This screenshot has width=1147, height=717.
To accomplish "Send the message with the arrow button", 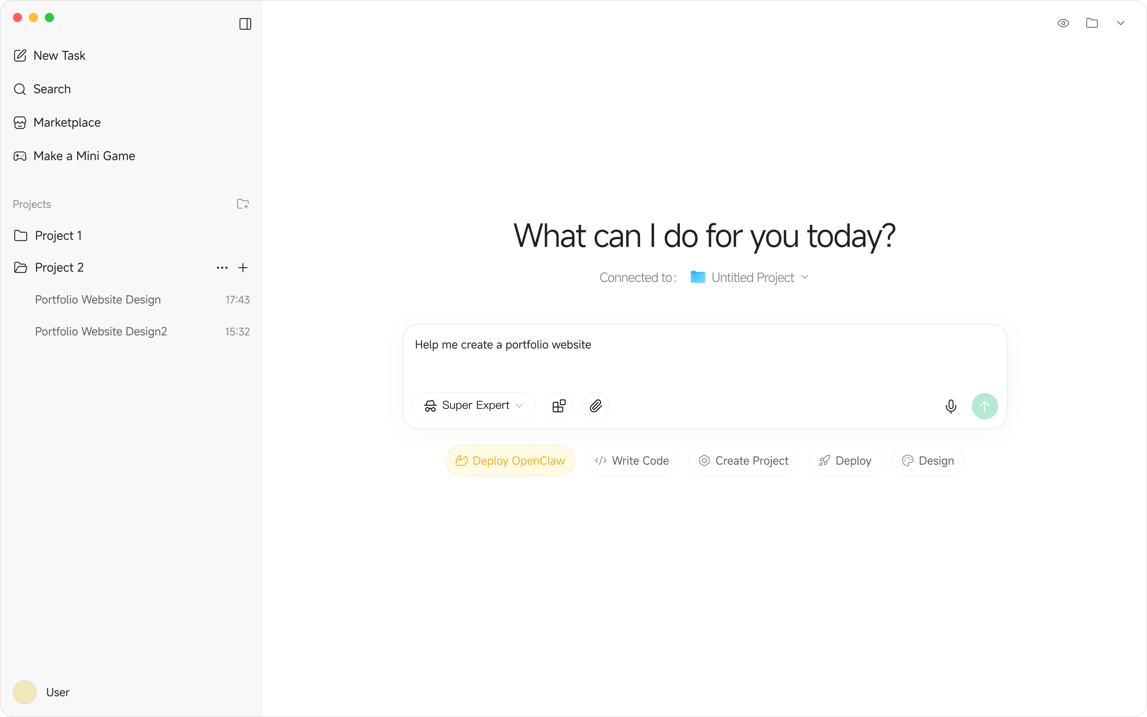I will coord(984,406).
